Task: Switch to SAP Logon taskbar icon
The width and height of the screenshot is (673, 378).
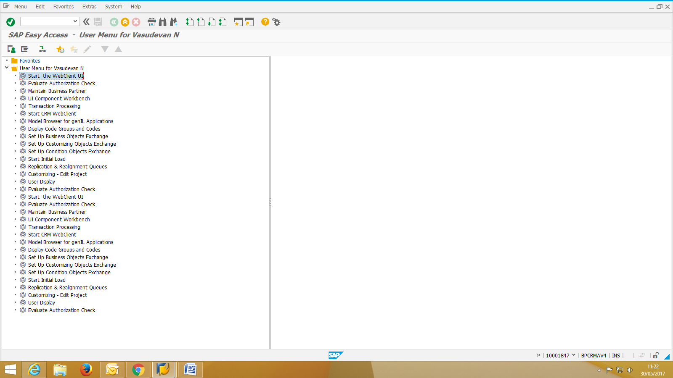Action: click(164, 370)
